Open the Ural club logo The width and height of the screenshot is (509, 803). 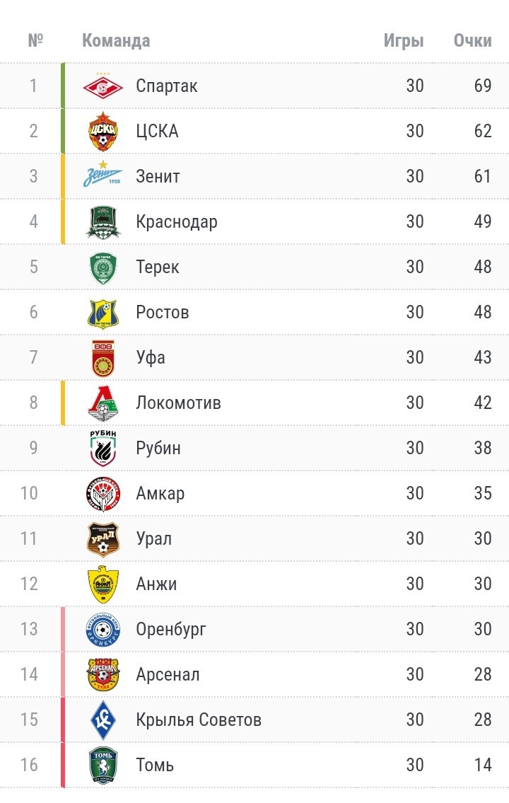(x=103, y=538)
